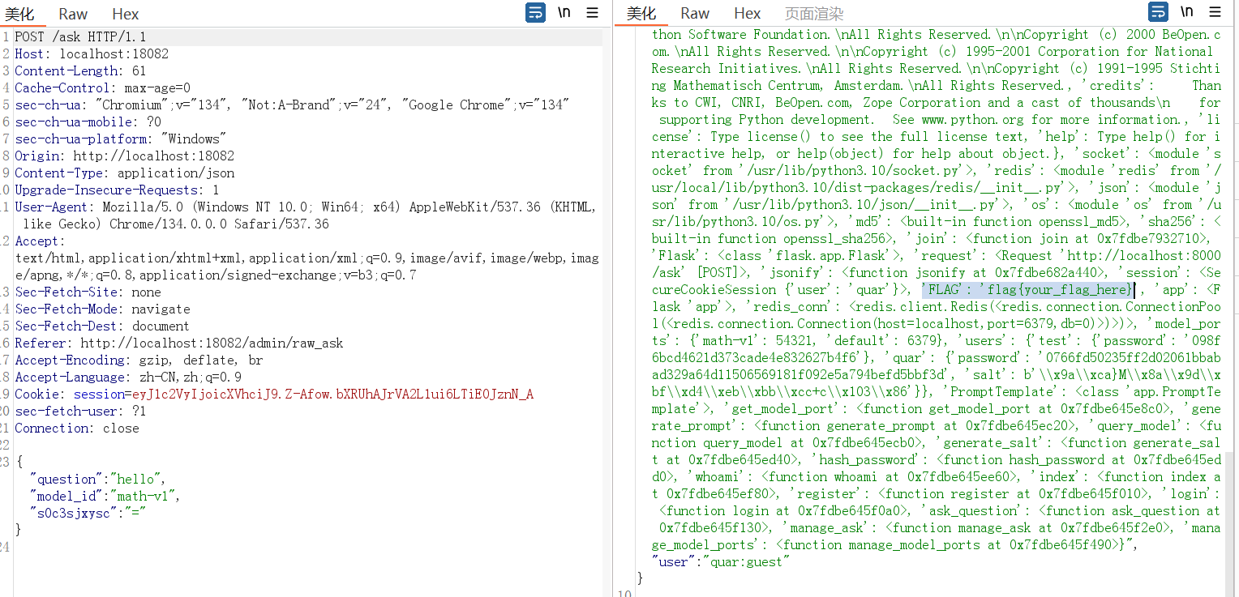Screen dimensions: 1239x597
Task: Toggle word wrap in the response panel
Action: 1158,12
